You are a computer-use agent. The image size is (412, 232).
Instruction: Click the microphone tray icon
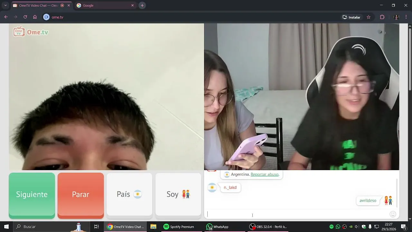pyautogui.click(x=370, y=227)
